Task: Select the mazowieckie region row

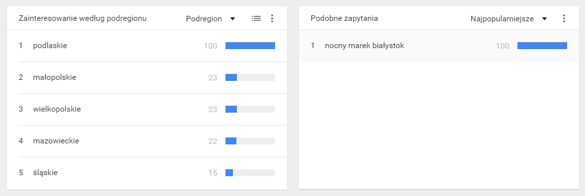Action: pyautogui.click(x=147, y=141)
